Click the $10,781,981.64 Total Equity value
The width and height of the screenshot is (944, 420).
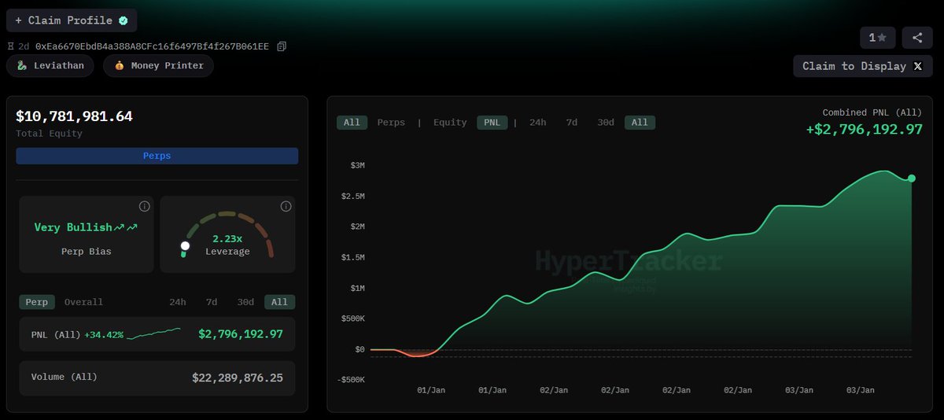pyautogui.click(x=74, y=116)
